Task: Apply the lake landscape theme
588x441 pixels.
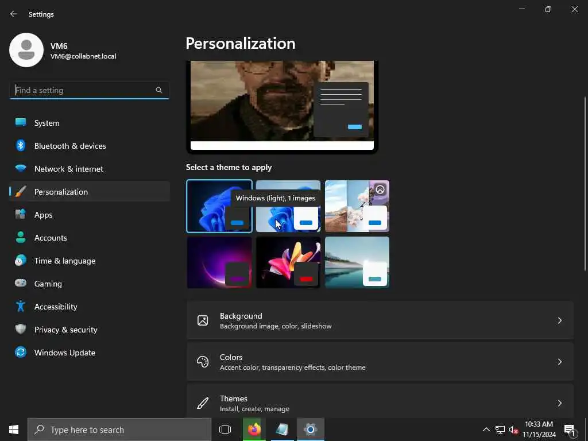Action: click(x=357, y=262)
